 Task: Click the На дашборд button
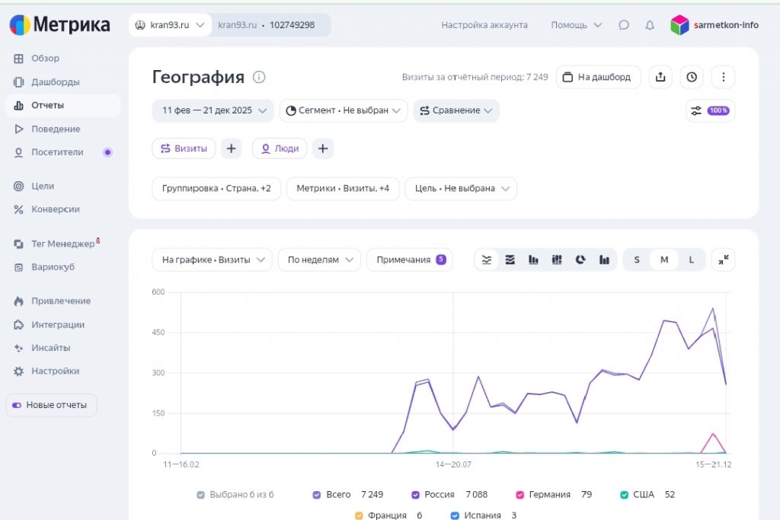coord(597,77)
